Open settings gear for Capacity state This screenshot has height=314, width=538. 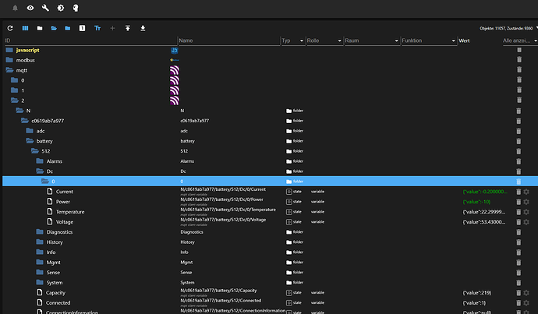pyautogui.click(x=526, y=292)
